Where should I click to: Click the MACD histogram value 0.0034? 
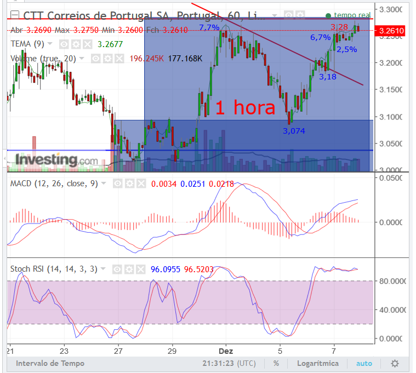(164, 184)
